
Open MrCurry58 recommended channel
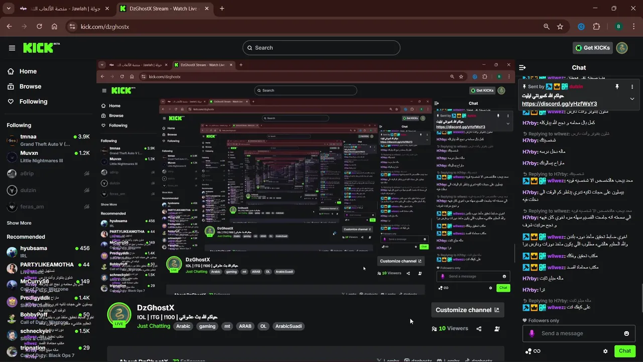click(x=48, y=285)
